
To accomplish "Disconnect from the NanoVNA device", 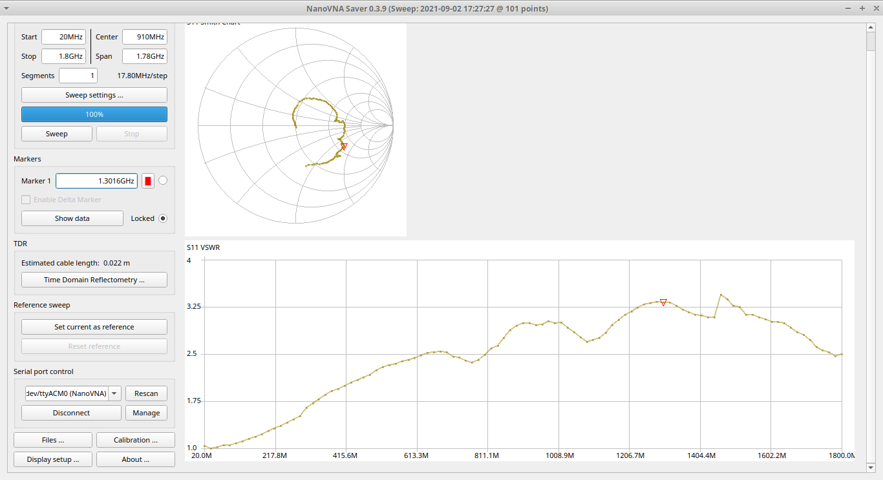I will point(71,413).
